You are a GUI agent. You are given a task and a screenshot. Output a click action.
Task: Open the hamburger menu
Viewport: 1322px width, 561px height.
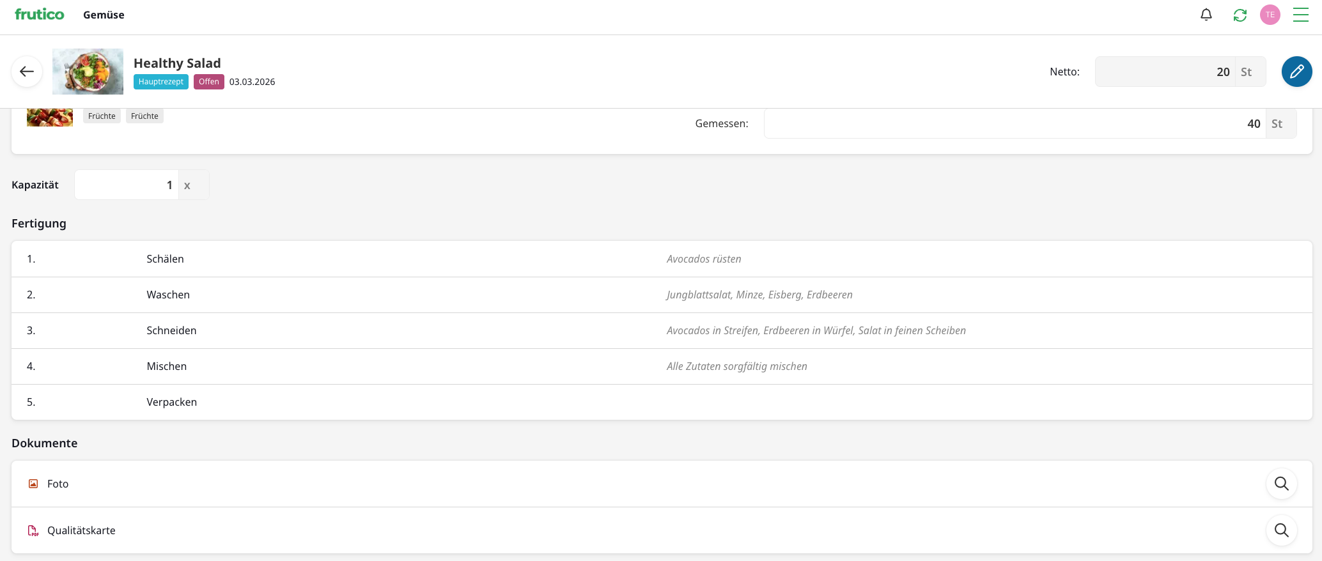[x=1300, y=15]
